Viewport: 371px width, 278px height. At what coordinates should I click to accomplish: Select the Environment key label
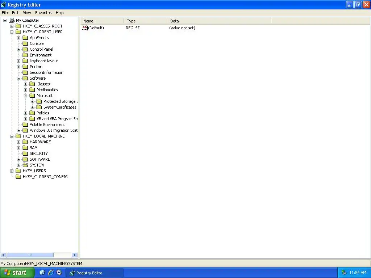tap(41, 55)
